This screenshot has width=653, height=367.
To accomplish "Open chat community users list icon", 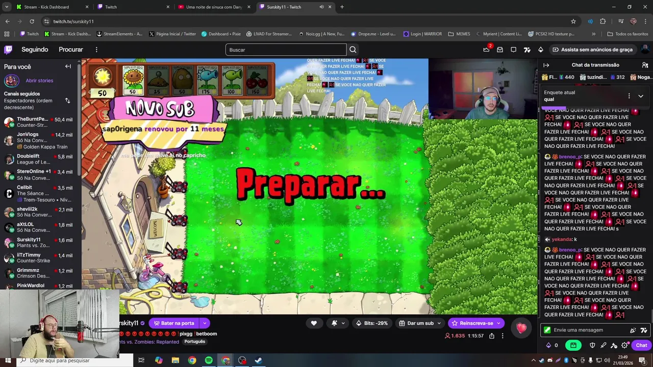I will [x=645, y=65].
